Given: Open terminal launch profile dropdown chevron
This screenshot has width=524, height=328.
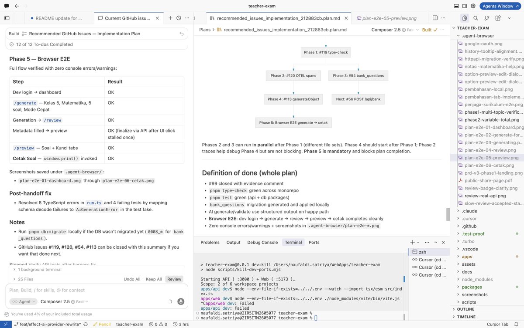Looking at the screenshot, I should pos(418,242).
